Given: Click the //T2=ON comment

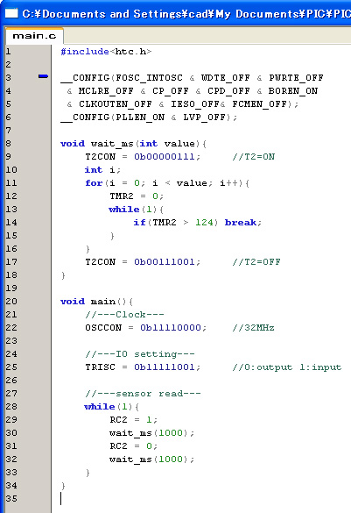Looking at the screenshot, I should pyautogui.click(x=253, y=157).
